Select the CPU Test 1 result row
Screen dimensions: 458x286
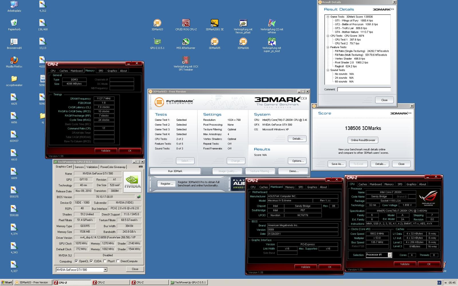[348, 40]
